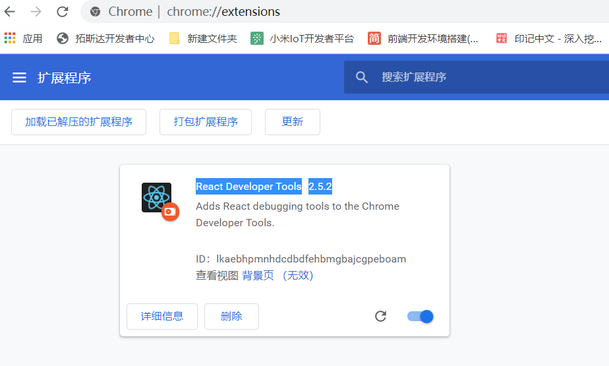Click the version number 2.5.2
The image size is (609, 366).
pos(320,187)
